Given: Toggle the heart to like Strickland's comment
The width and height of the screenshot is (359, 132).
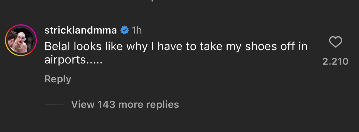Looking at the screenshot, I should click(335, 42).
